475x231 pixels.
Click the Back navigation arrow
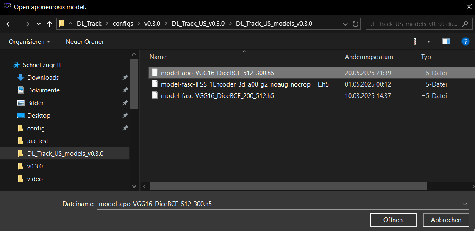tap(10, 24)
